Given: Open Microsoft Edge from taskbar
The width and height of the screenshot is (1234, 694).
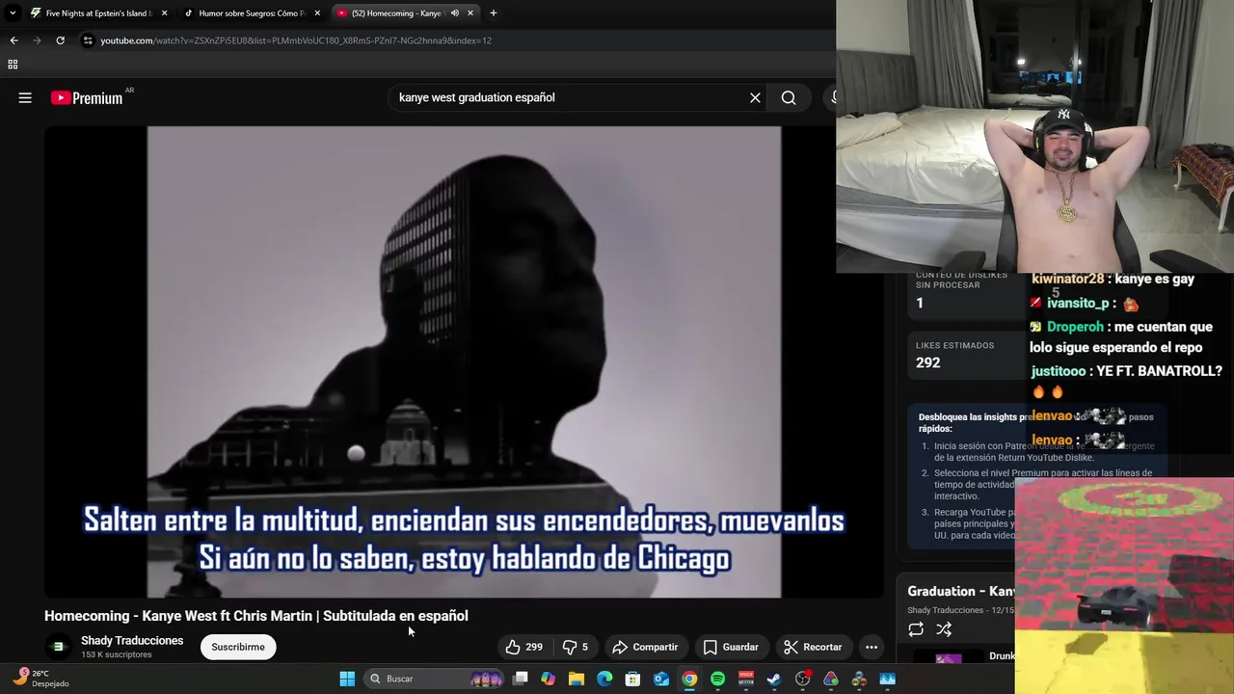Looking at the screenshot, I should [x=604, y=679].
